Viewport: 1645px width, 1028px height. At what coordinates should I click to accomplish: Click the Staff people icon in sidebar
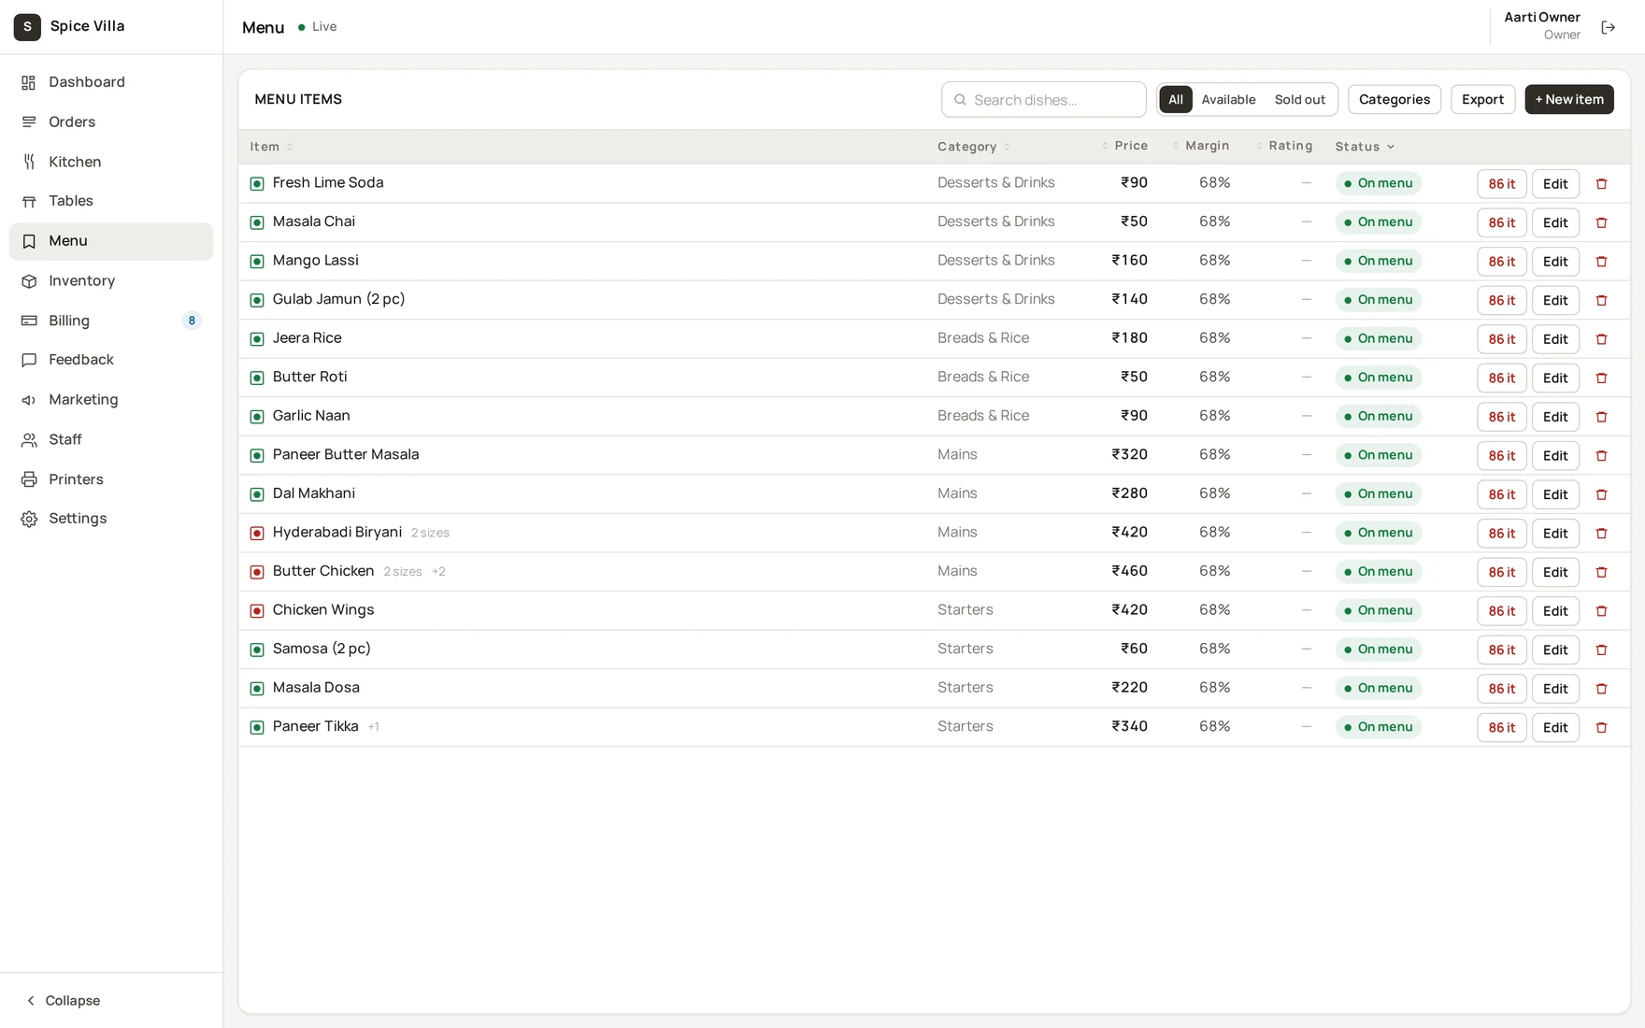[29, 439]
